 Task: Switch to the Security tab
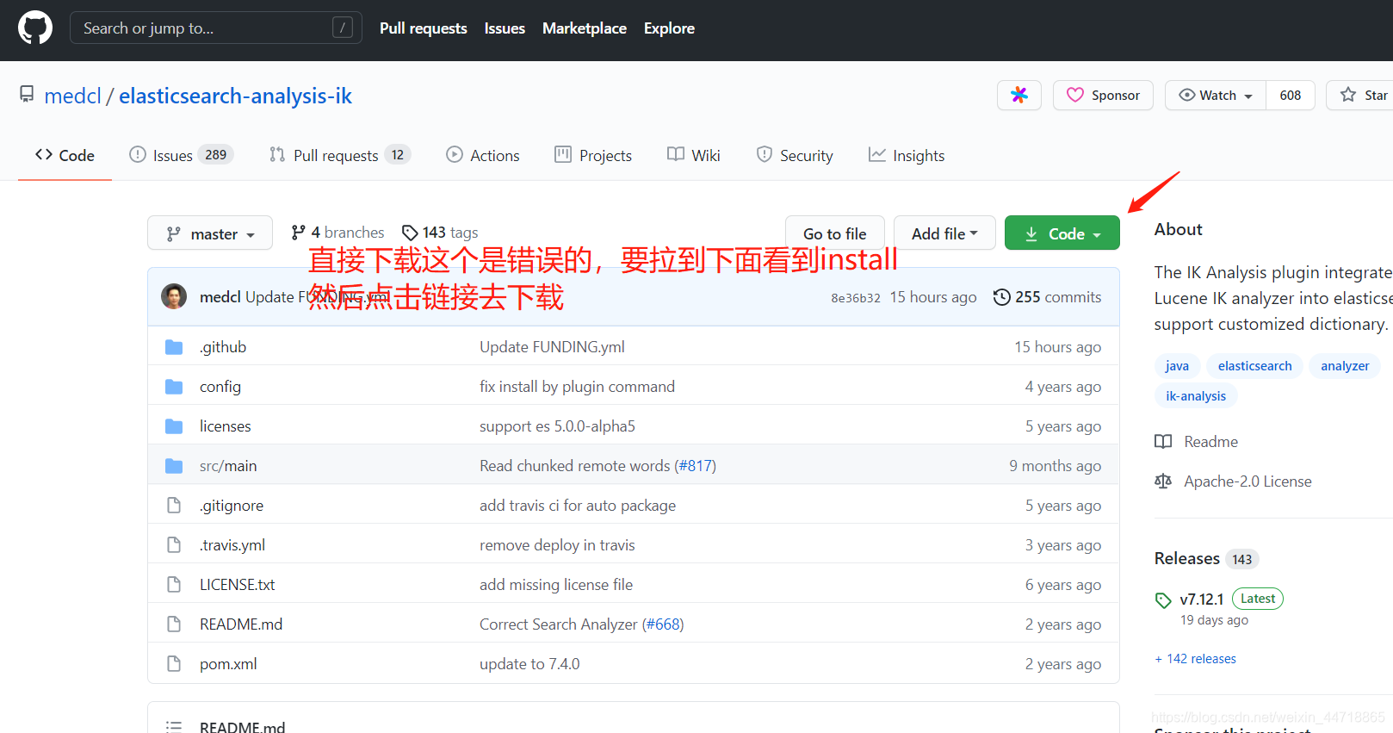point(795,155)
